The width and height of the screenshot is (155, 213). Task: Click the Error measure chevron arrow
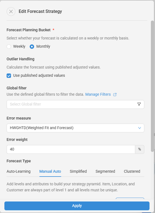tap(140, 128)
